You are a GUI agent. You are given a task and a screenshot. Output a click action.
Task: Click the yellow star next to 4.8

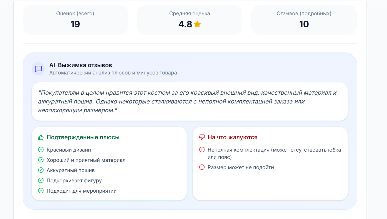(x=197, y=24)
